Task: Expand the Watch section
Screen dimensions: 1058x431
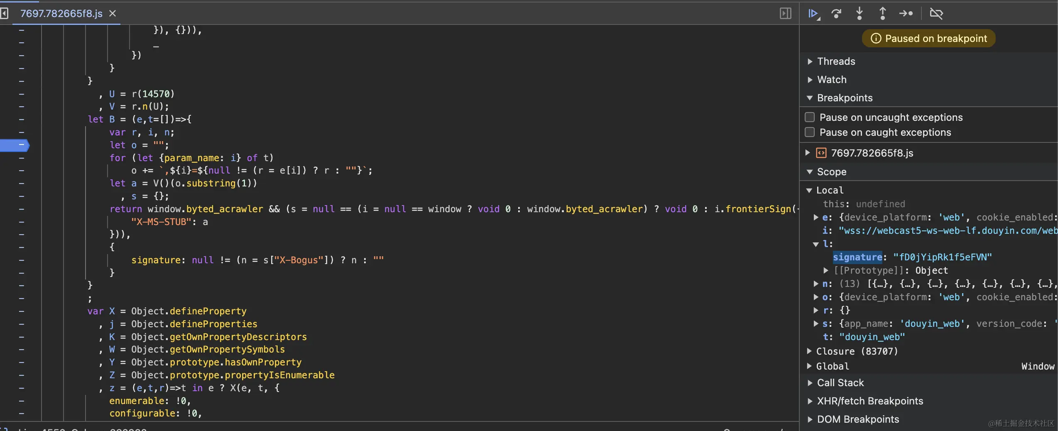Action: pyautogui.click(x=810, y=80)
